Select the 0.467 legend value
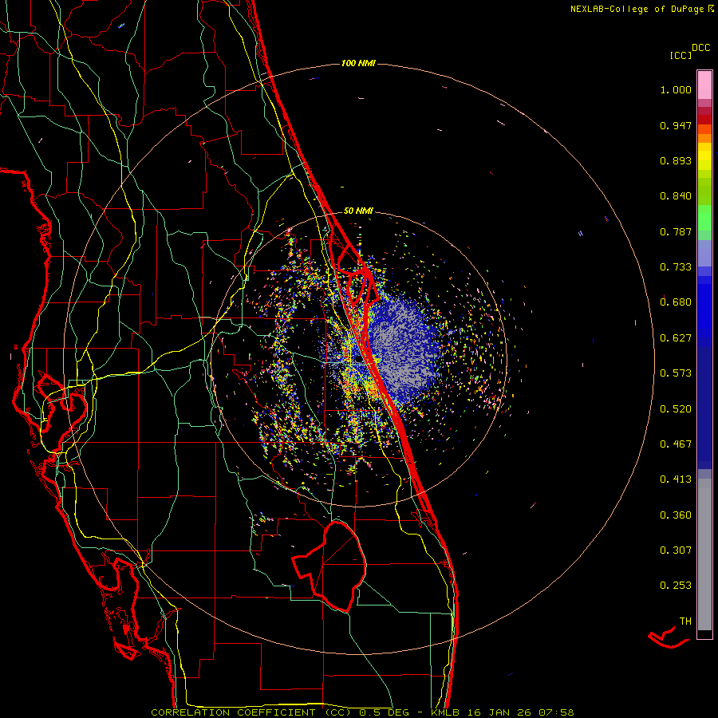 pos(676,444)
